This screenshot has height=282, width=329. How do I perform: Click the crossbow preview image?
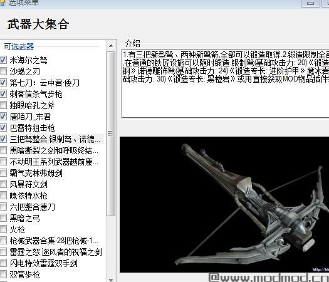coord(224,204)
